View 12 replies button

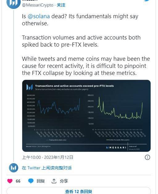79,191
